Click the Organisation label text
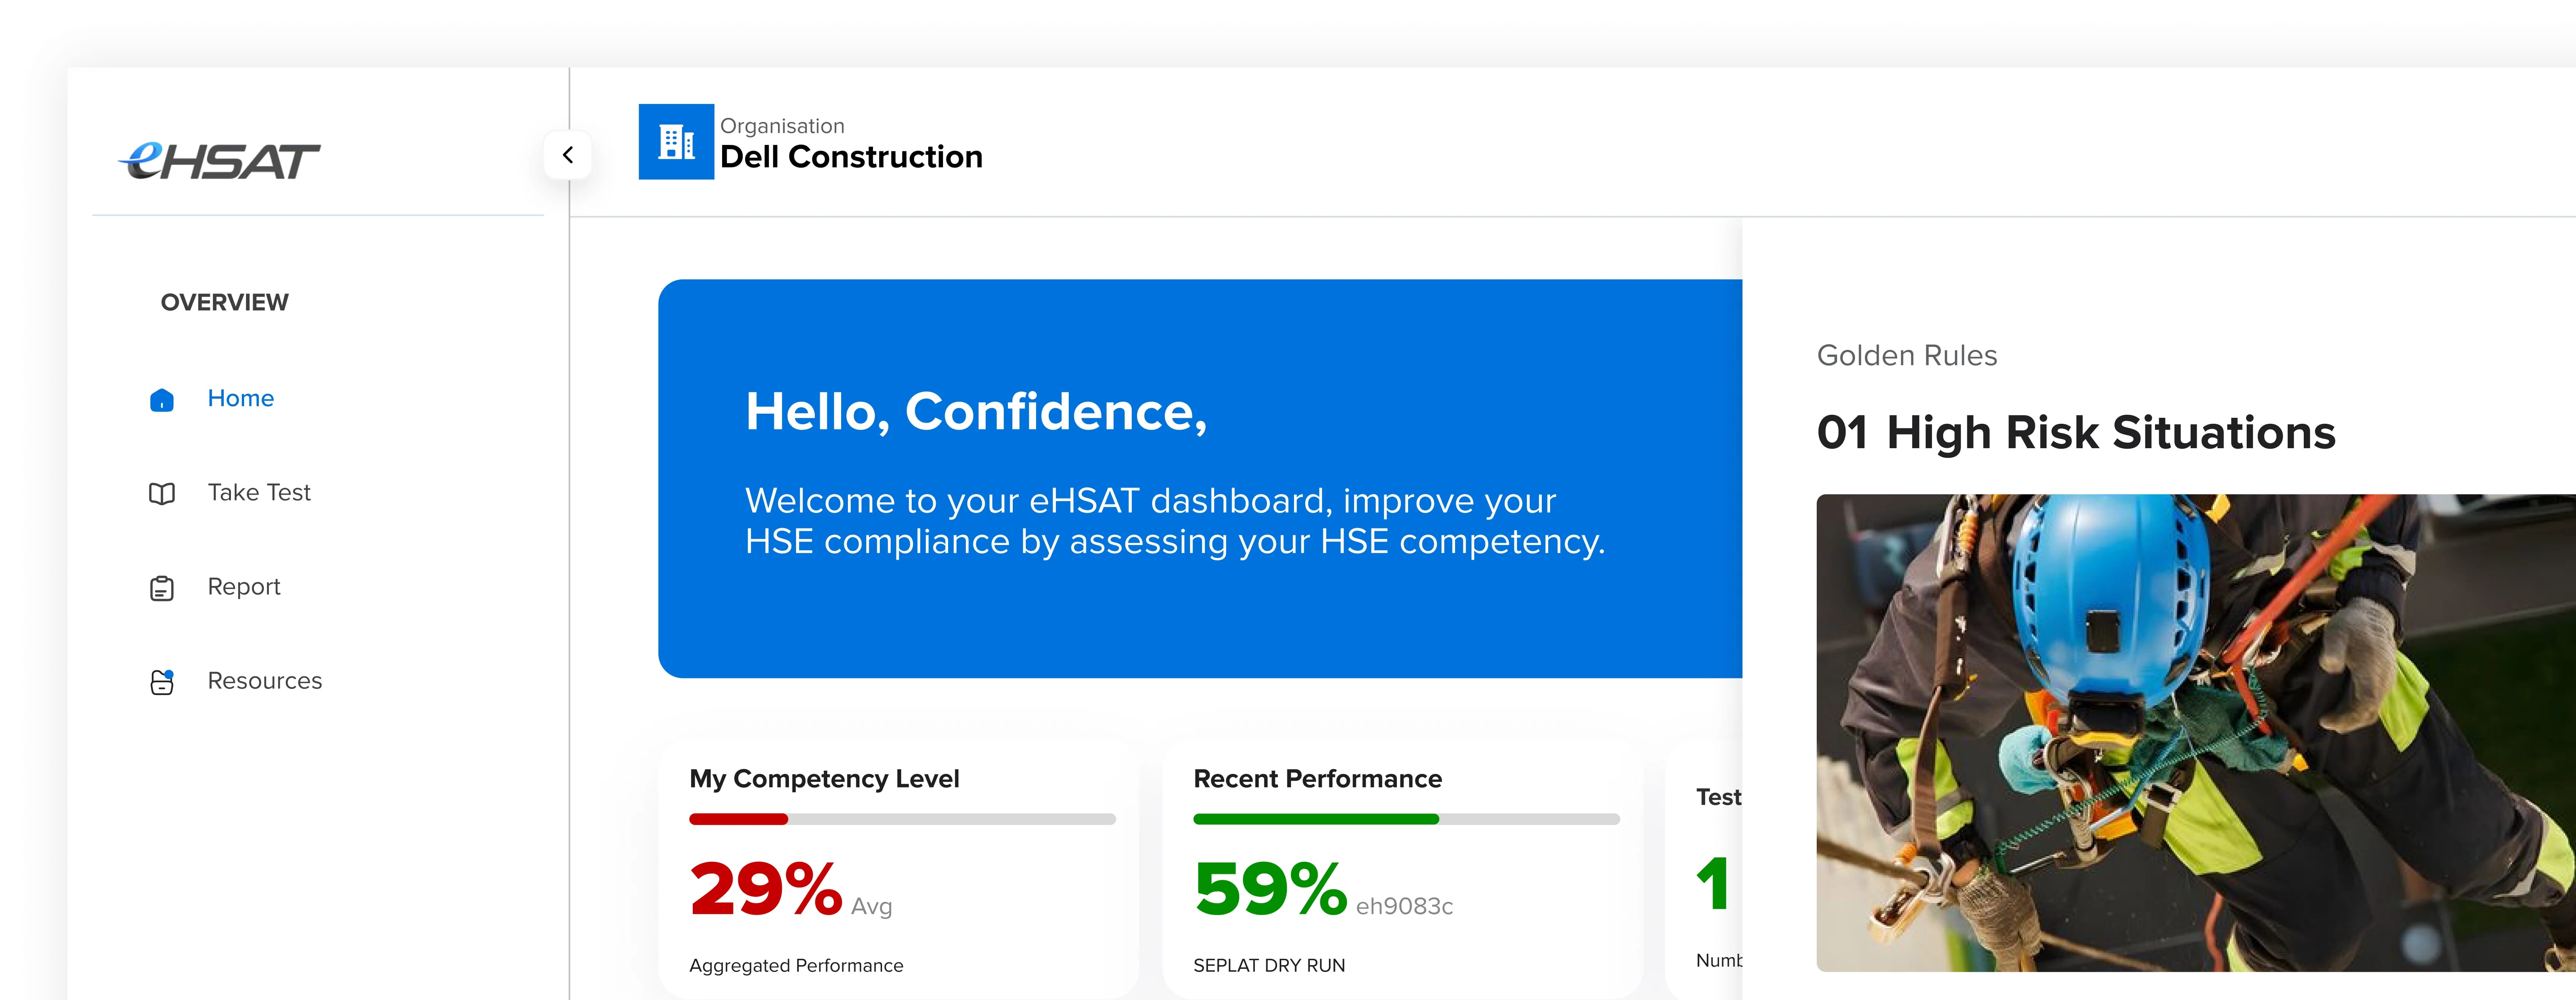 coord(782,126)
